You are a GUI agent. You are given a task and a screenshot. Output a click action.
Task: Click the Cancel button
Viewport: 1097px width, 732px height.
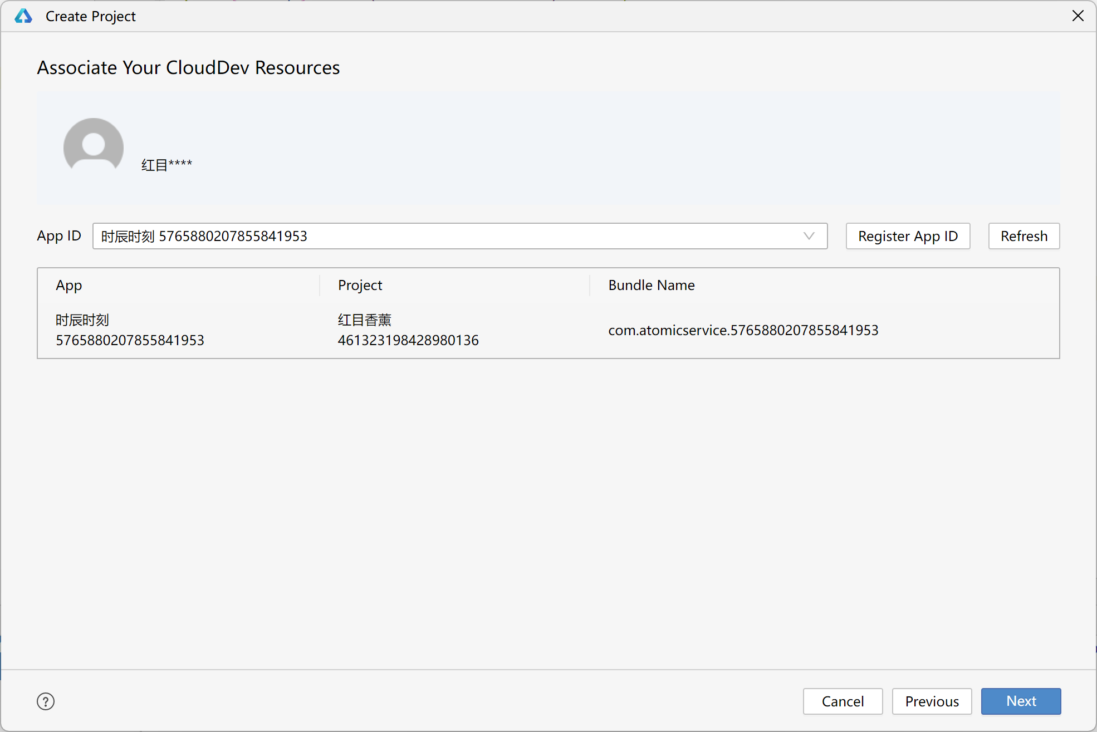pyautogui.click(x=843, y=701)
